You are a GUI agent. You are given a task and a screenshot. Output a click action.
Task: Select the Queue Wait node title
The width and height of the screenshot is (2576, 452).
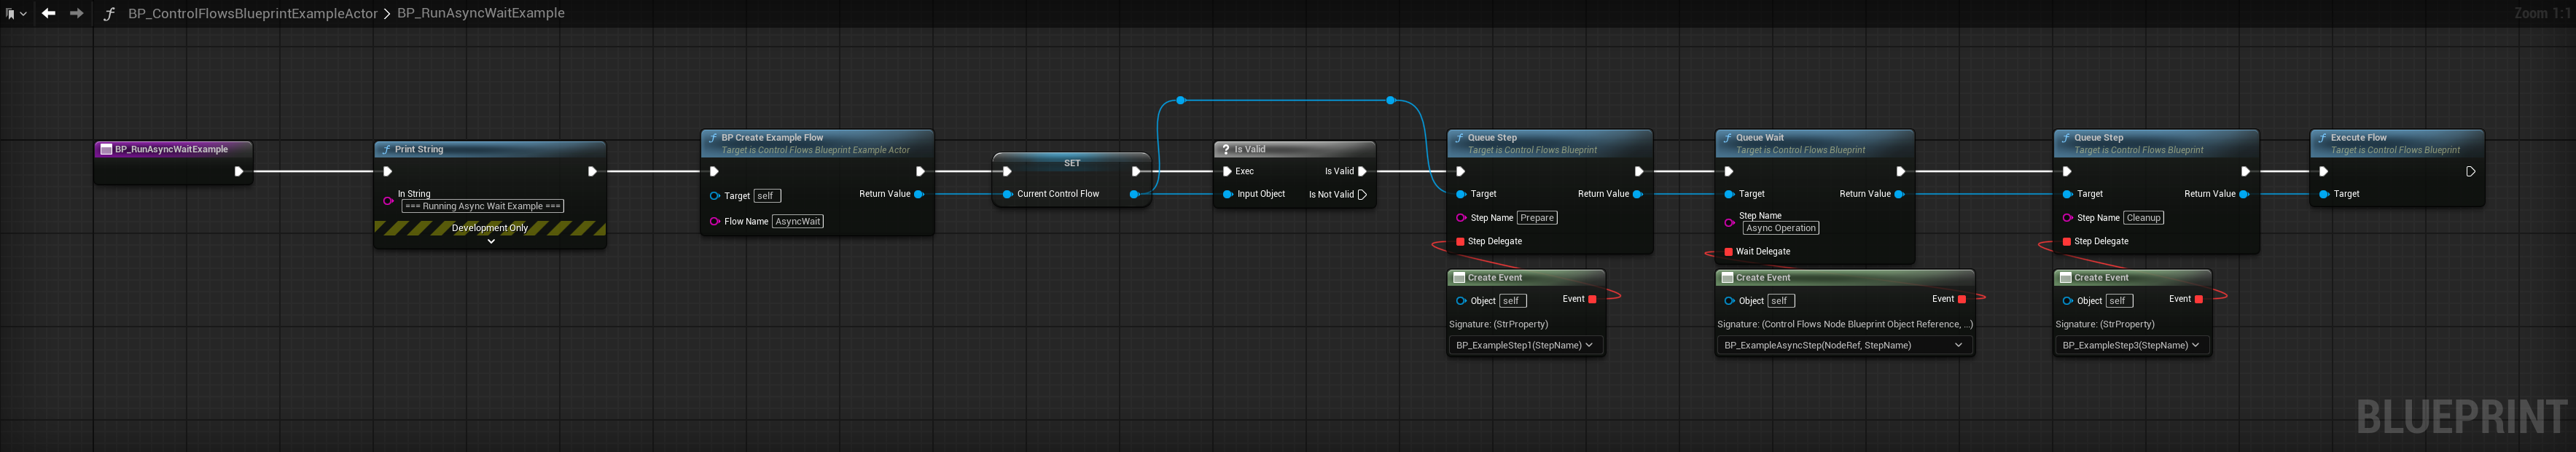[x=1759, y=138]
